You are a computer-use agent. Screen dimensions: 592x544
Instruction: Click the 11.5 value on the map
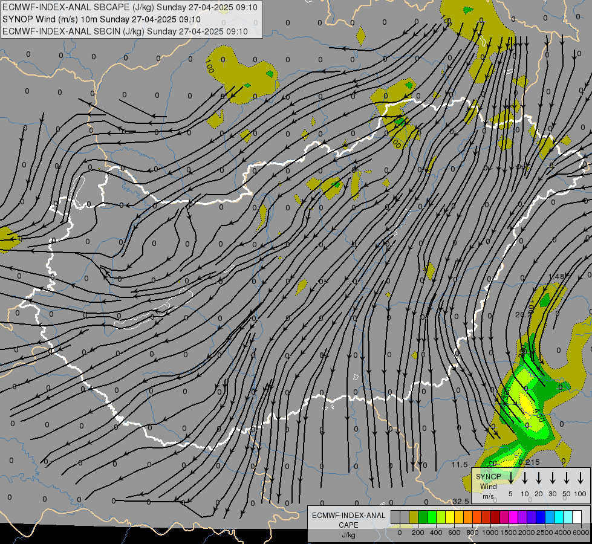point(460,465)
